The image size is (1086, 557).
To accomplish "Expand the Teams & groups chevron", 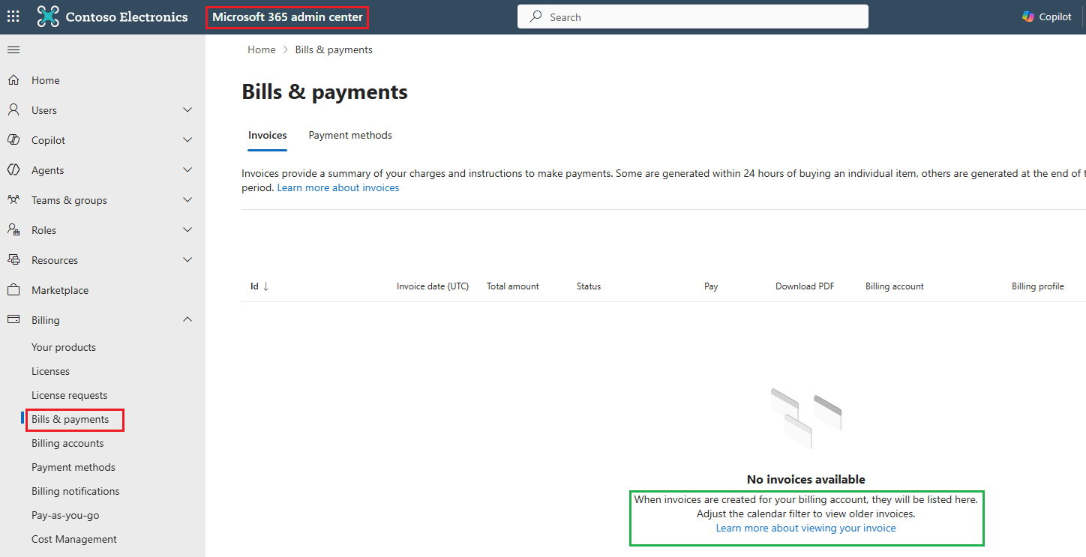I will pyautogui.click(x=187, y=200).
